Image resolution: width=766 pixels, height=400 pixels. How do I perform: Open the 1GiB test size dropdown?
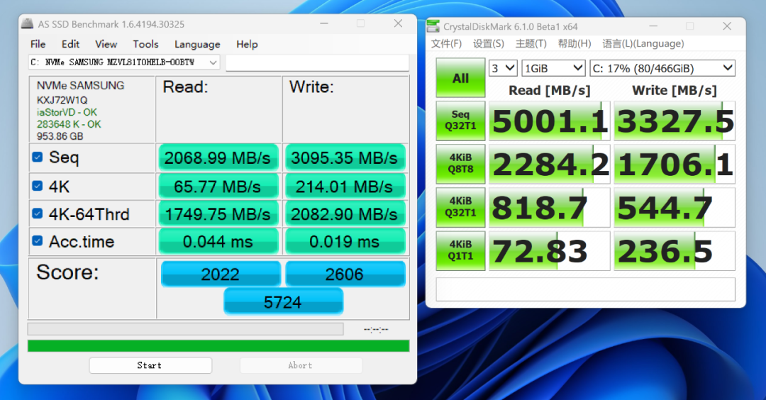553,68
